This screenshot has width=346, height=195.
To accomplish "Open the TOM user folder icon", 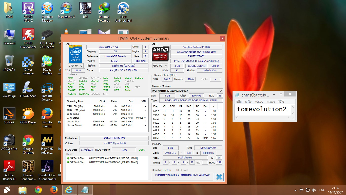I will (9, 10).
